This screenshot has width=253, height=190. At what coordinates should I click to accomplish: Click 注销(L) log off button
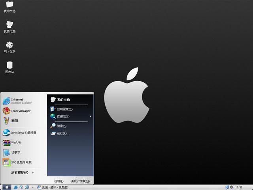pyautogui.click(x=59, y=181)
